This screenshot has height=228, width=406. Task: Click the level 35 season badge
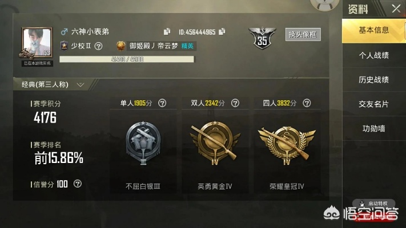coord(262,38)
